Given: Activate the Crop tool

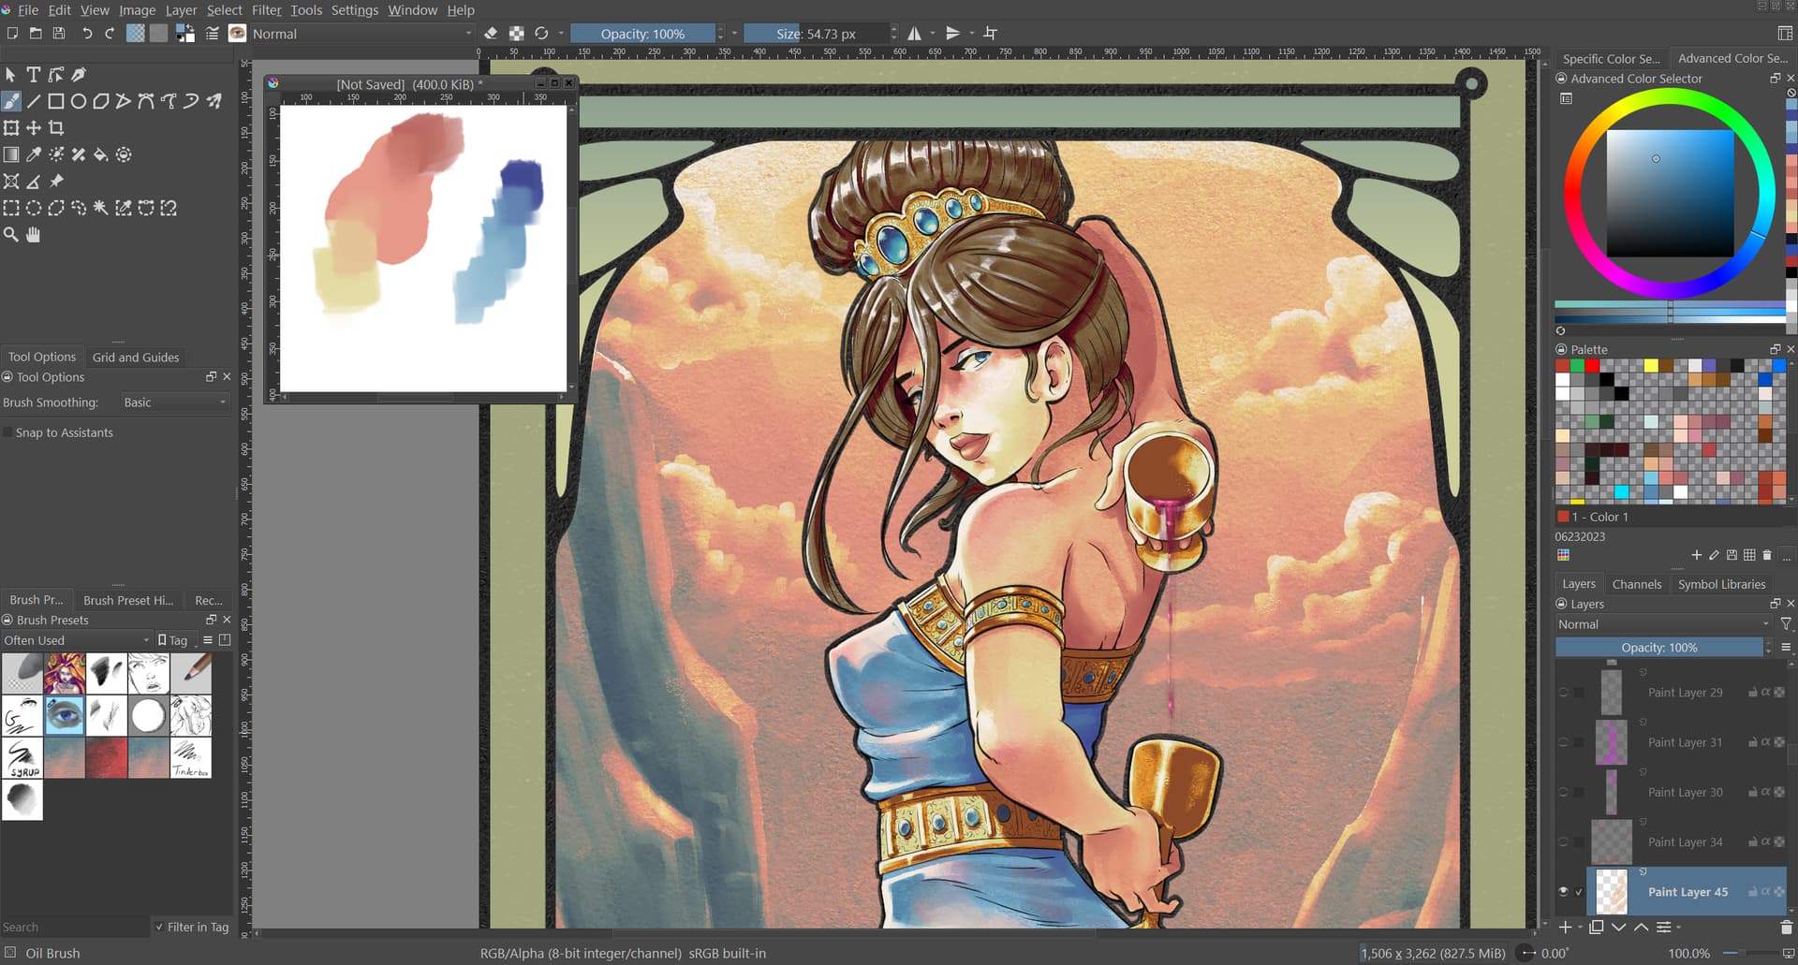Looking at the screenshot, I should 56,128.
